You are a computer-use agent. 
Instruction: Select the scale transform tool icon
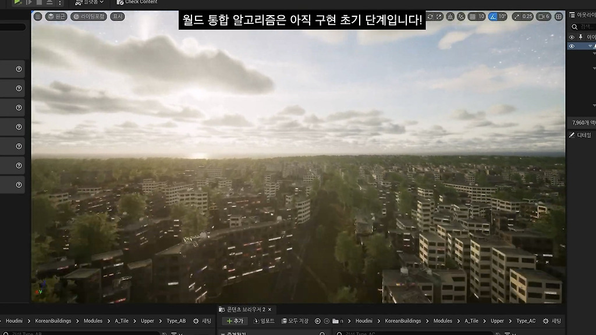439,16
